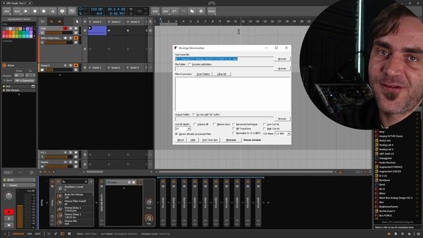Viewport: 423px width, 238px height.
Task: Uncheck Ignore already processed files
Action: click(176, 134)
